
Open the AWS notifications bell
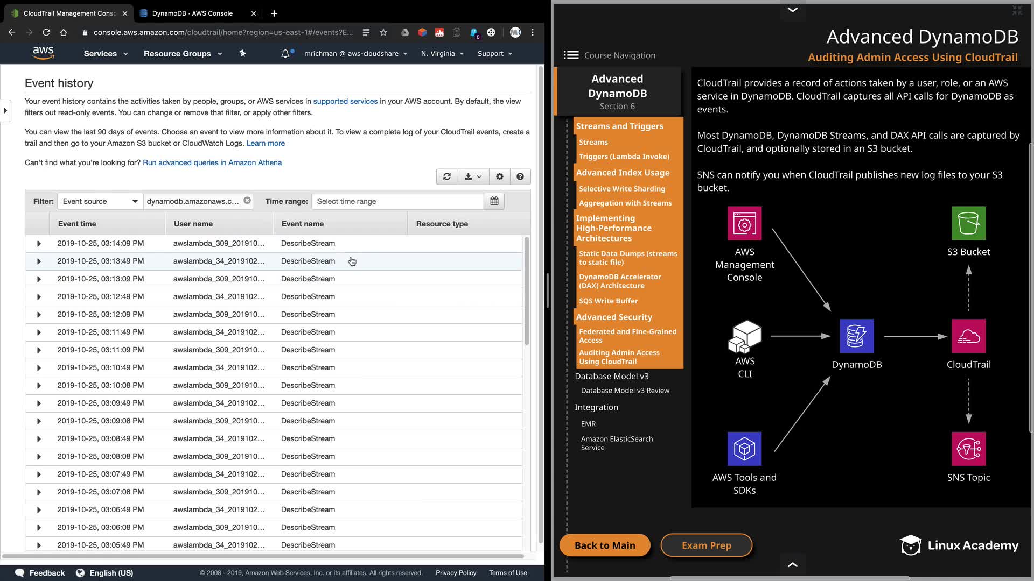coord(285,54)
